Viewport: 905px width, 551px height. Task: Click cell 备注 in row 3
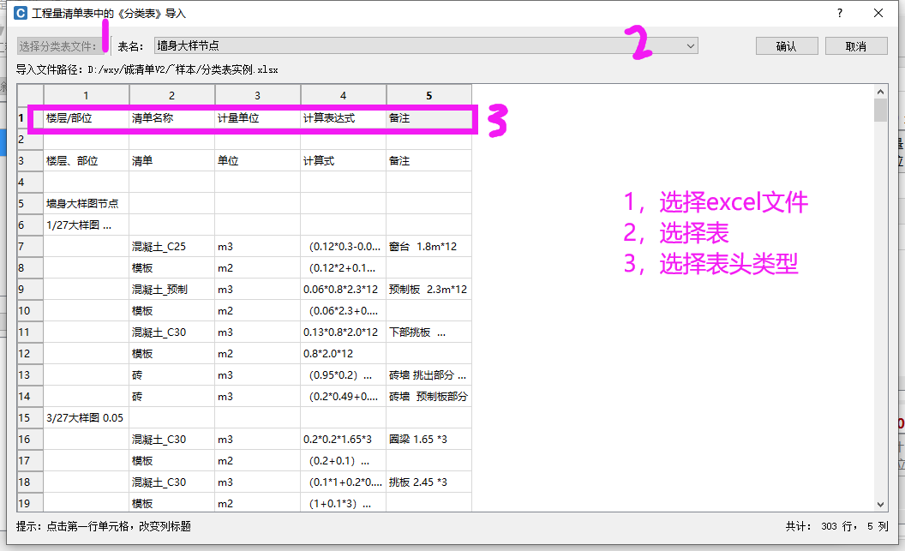[x=429, y=161]
